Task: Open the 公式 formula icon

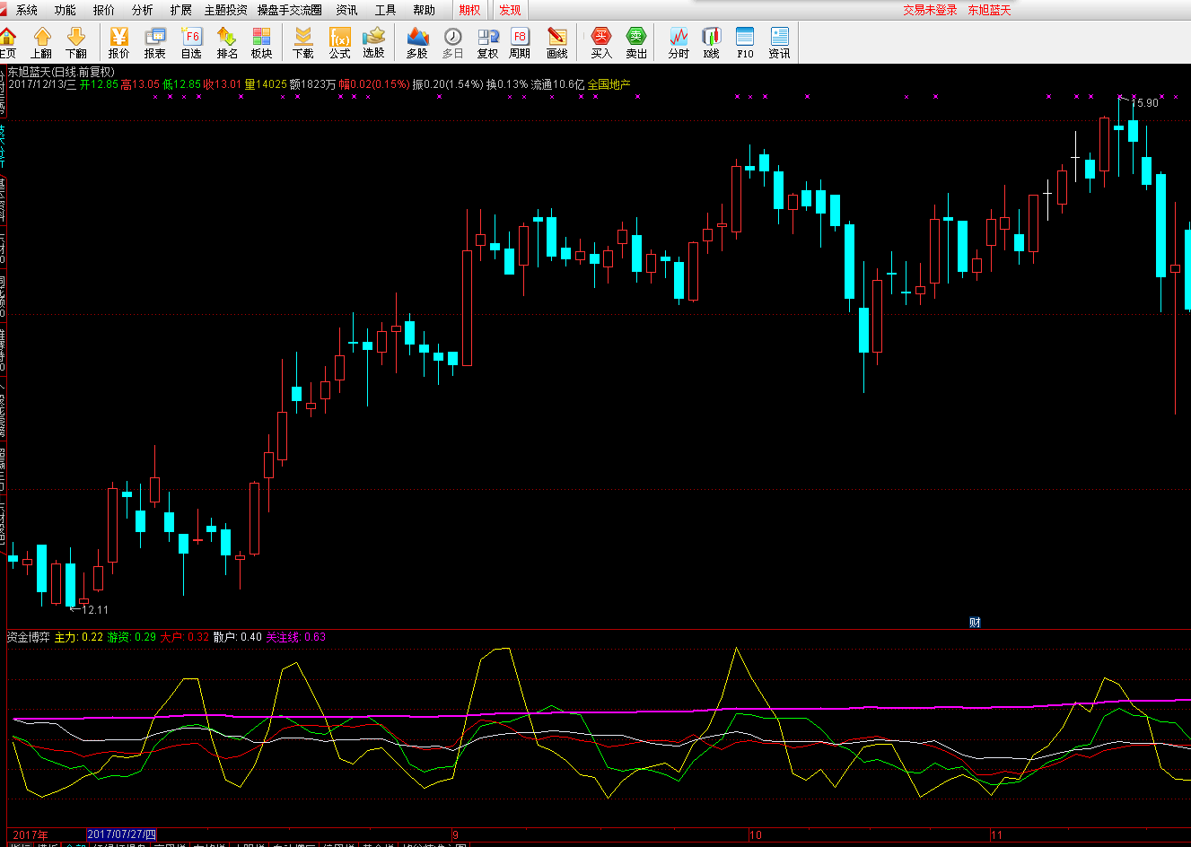Action: (x=339, y=42)
